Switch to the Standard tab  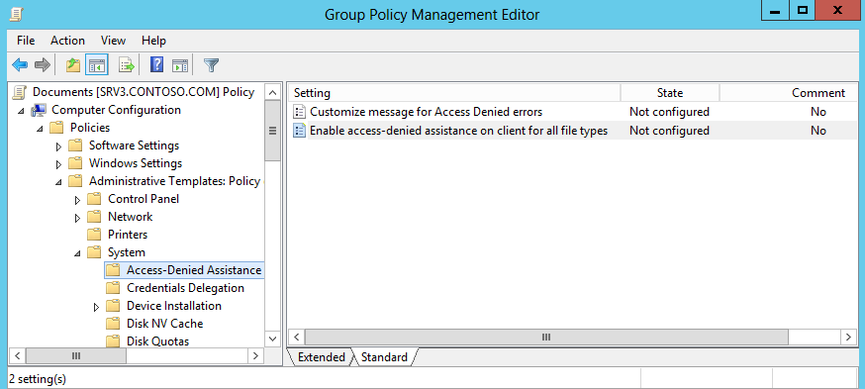pyautogui.click(x=384, y=357)
